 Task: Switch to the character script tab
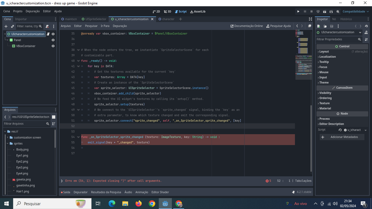pos(168,19)
